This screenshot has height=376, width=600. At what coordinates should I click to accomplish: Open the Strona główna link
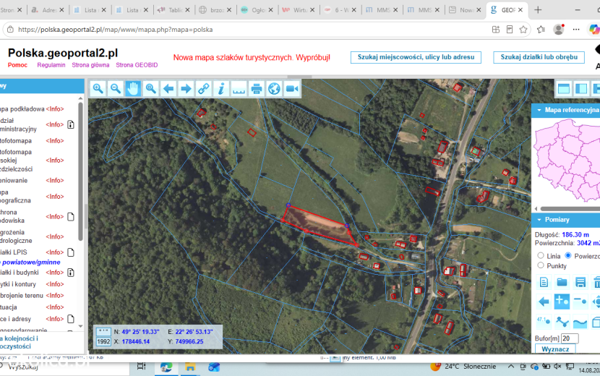click(90, 65)
